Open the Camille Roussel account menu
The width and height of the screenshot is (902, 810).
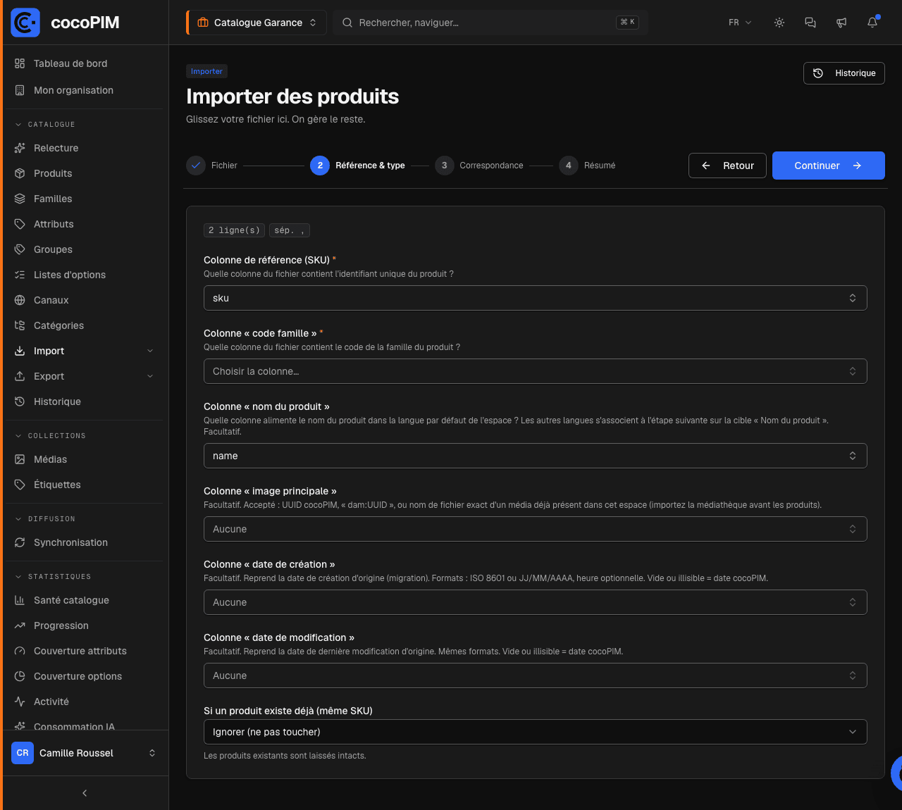point(85,753)
